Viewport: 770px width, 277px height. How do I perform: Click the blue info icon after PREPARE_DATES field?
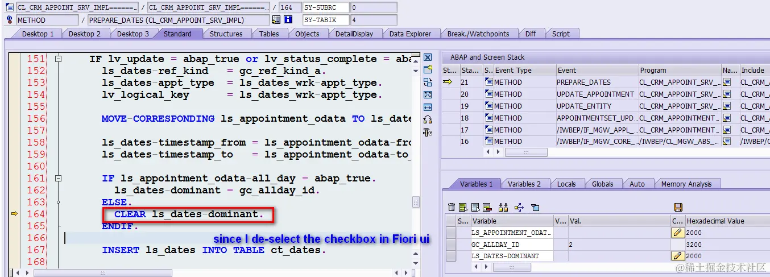[x=288, y=20]
